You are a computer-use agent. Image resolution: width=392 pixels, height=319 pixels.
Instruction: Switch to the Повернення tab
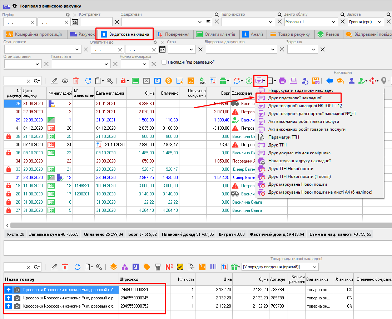coord(174,34)
